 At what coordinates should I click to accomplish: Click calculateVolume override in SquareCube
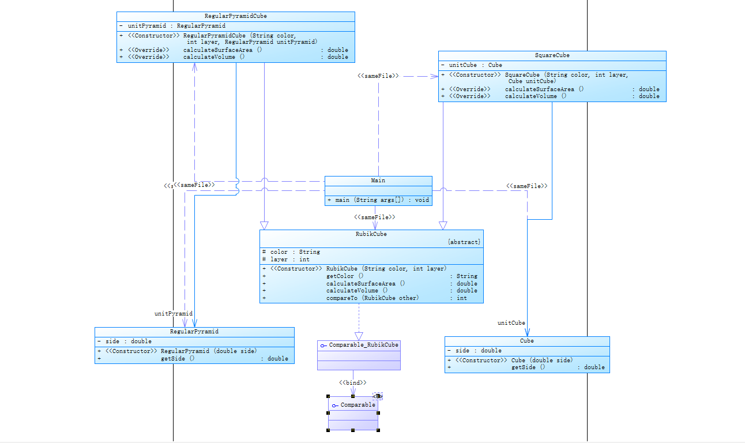(550, 96)
